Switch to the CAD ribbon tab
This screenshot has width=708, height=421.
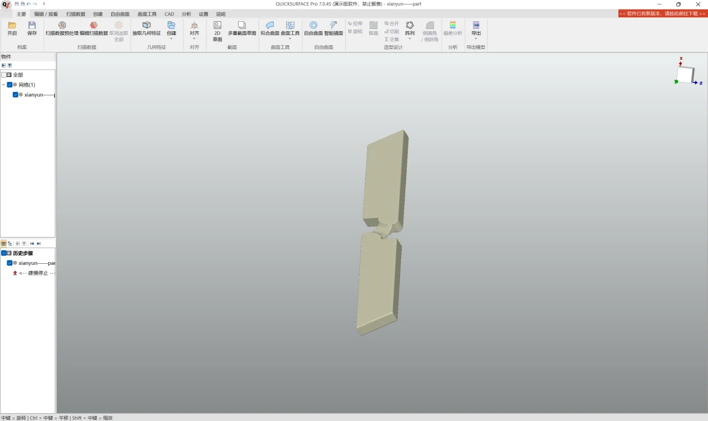click(169, 14)
